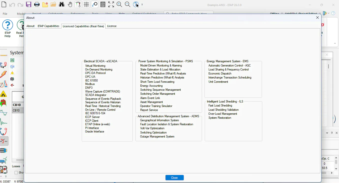Save the project with the floppy disk icon
Screen dimensions: 339x183
click(x=28, y=4)
